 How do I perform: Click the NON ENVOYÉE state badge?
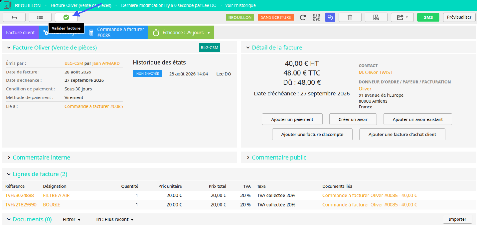point(147,73)
